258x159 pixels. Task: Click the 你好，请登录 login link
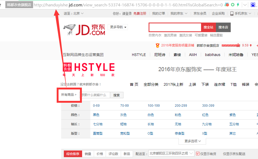click(x=122, y=14)
